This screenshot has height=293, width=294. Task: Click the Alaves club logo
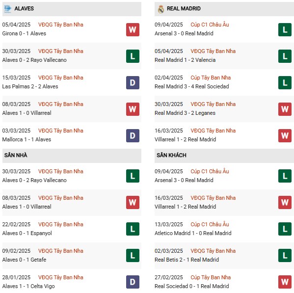(x=8, y=9)
